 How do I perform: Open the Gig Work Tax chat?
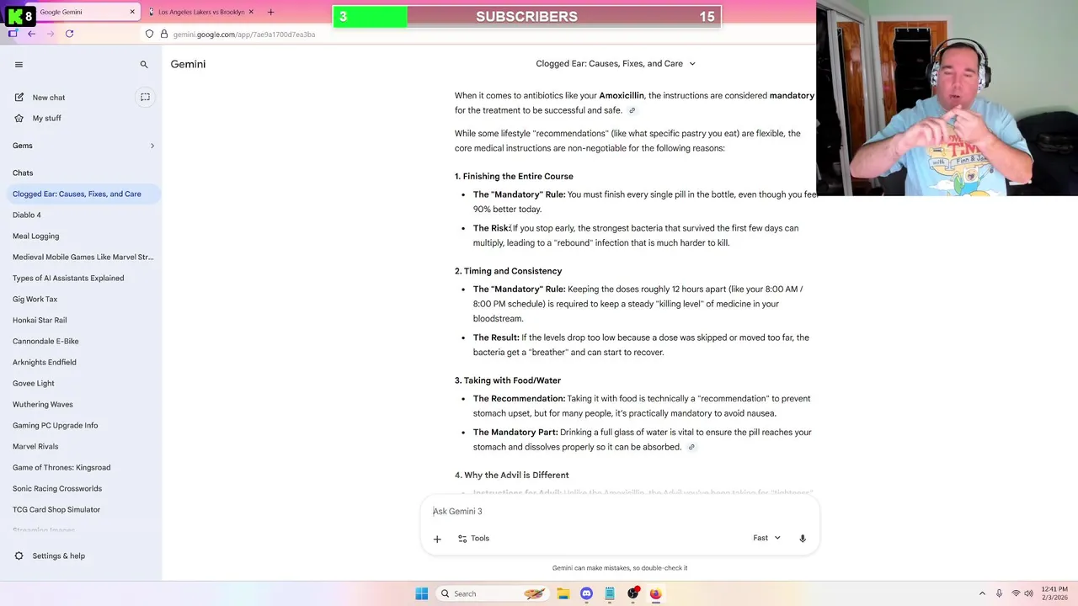(35, 299)
